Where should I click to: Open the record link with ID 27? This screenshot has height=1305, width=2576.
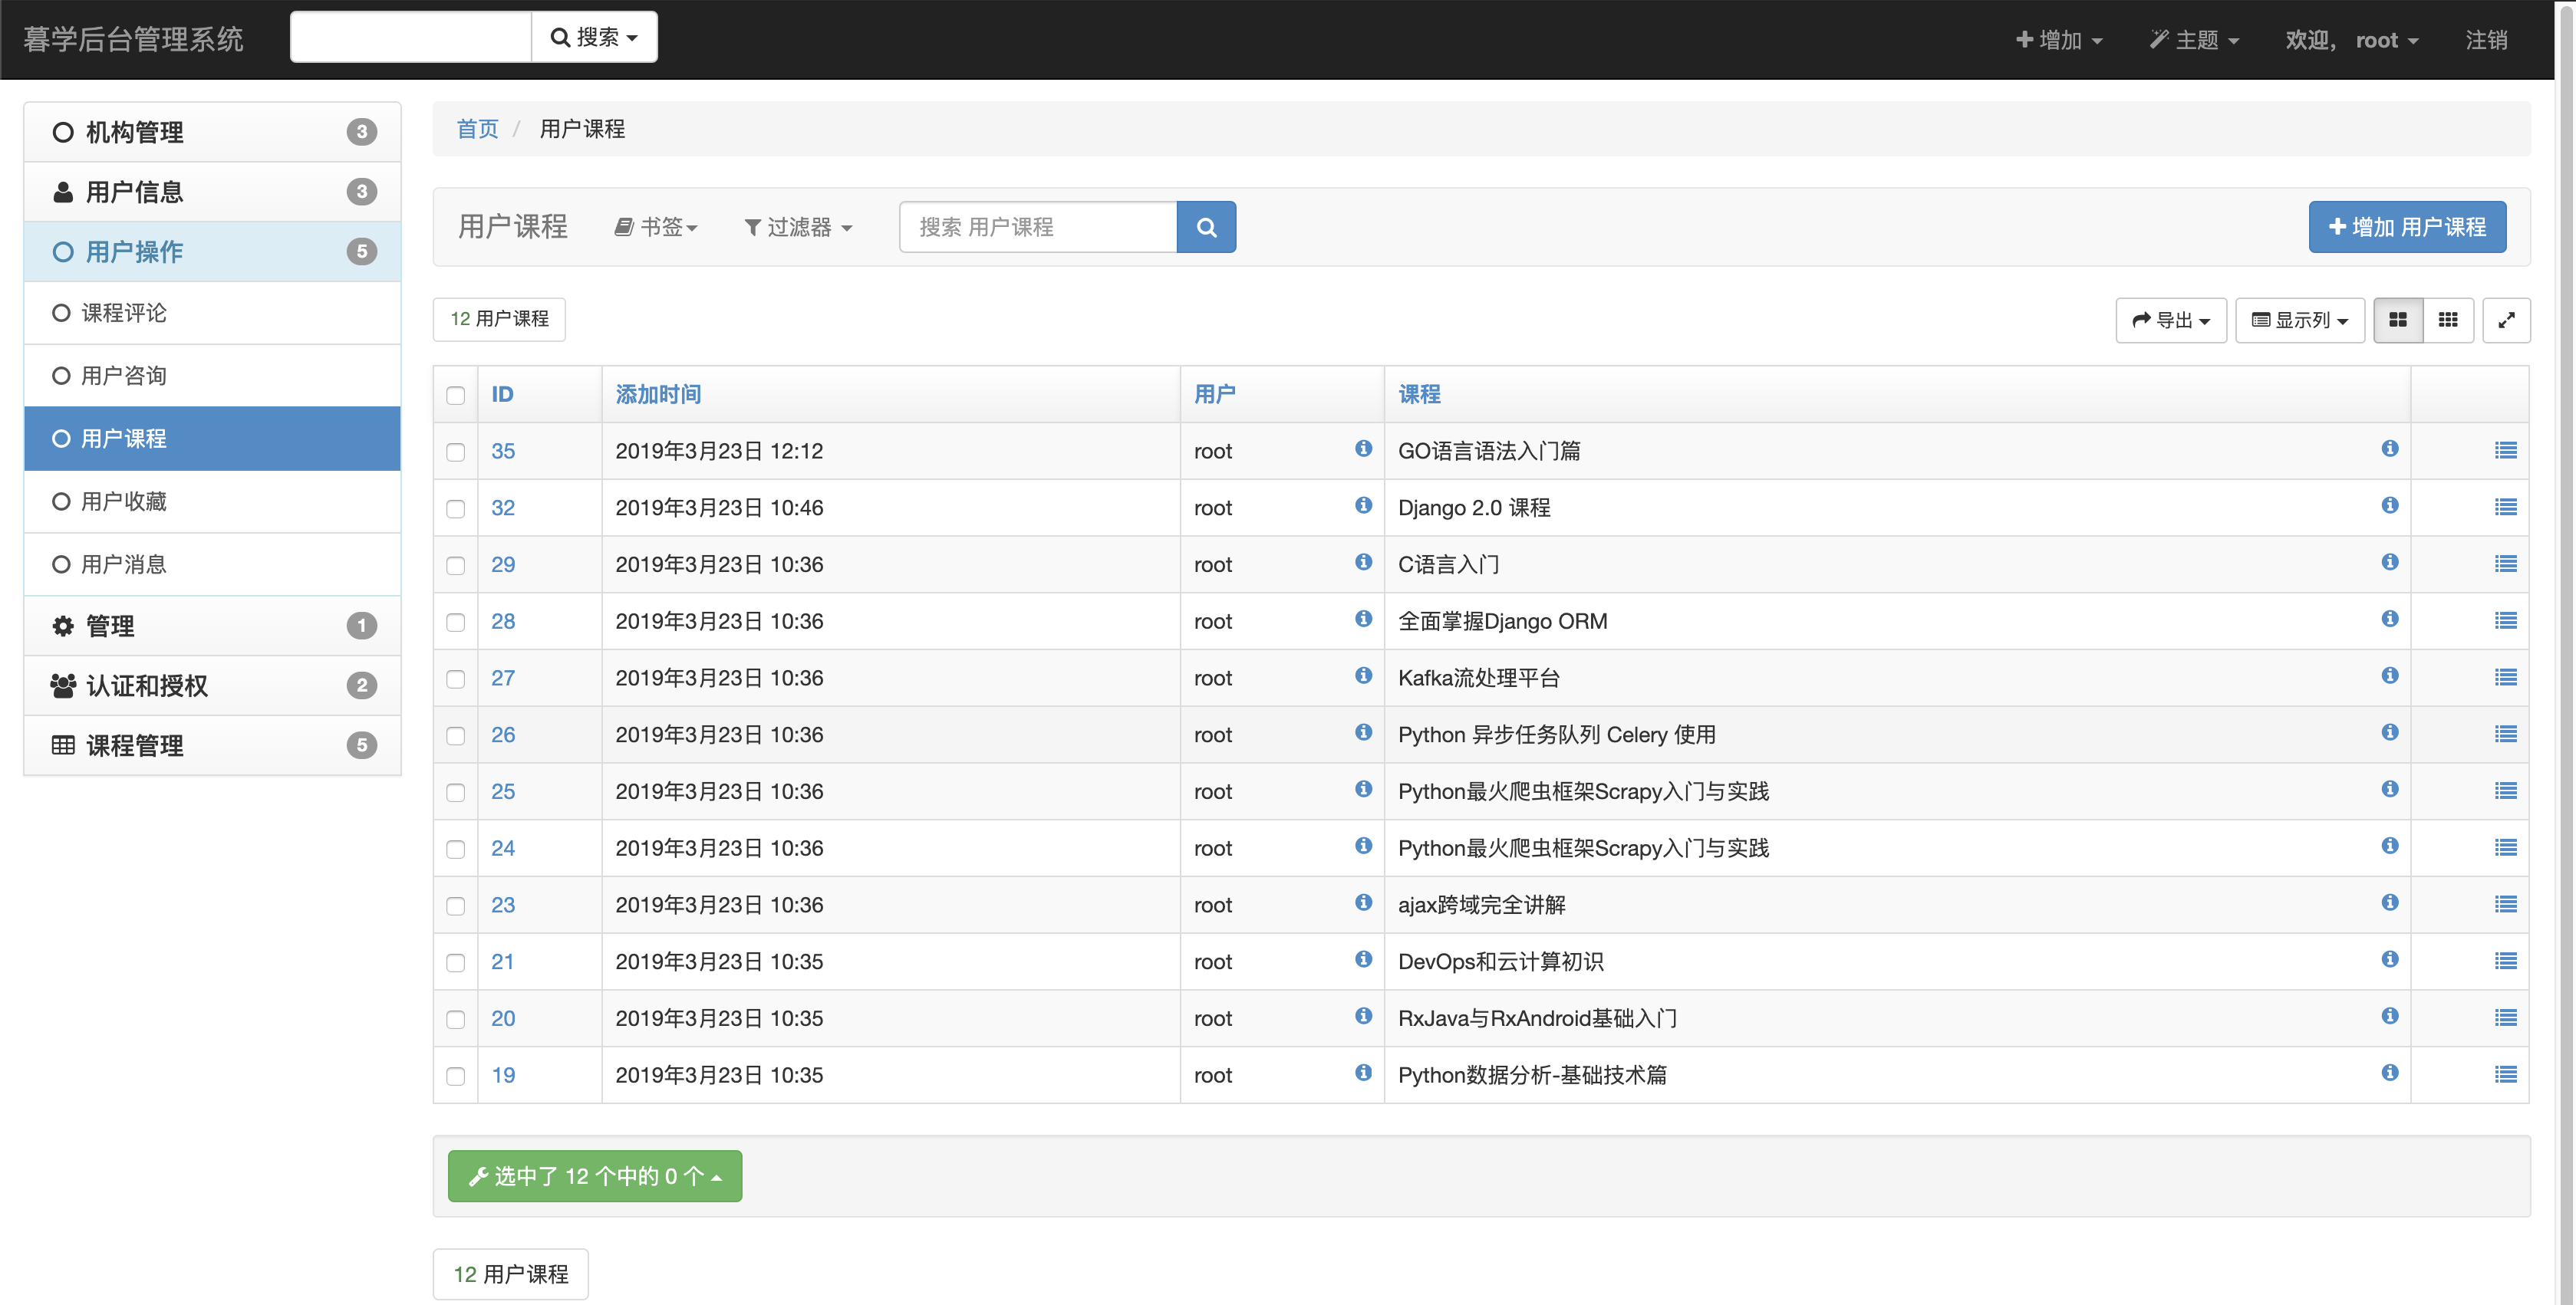pos(503,679)
